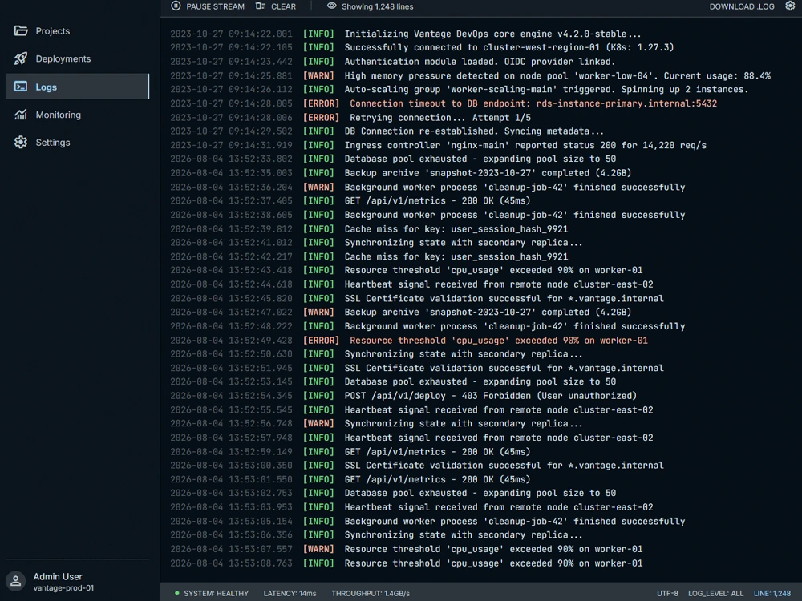Click [WARN] tag at 13:53:07.557
The width and height of the screenshot is (802, 601).
pos(318,550)
